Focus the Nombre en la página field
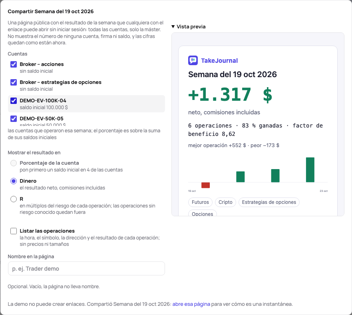 click(x=86, y=269)
